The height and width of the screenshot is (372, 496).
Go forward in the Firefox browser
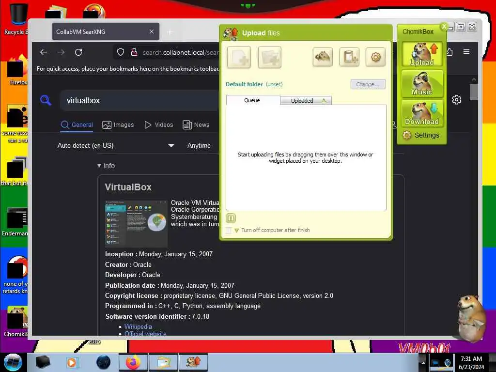coord(61,52)
